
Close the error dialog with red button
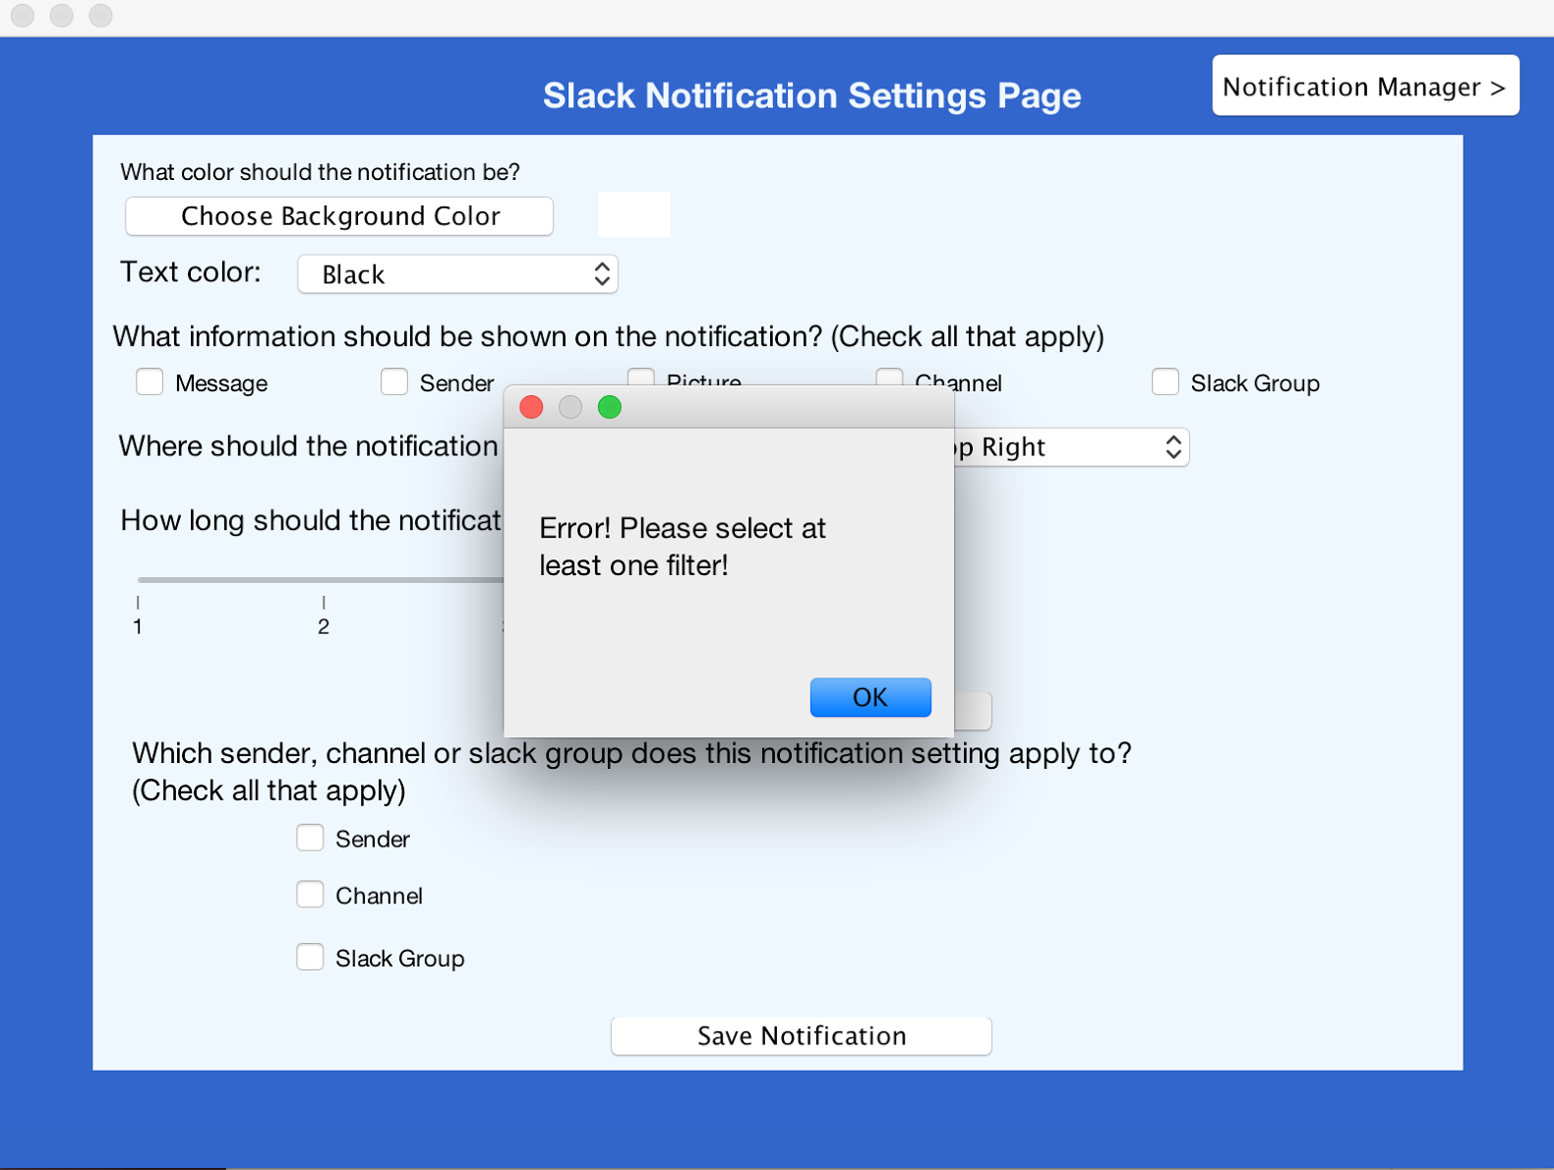point(531,407)
